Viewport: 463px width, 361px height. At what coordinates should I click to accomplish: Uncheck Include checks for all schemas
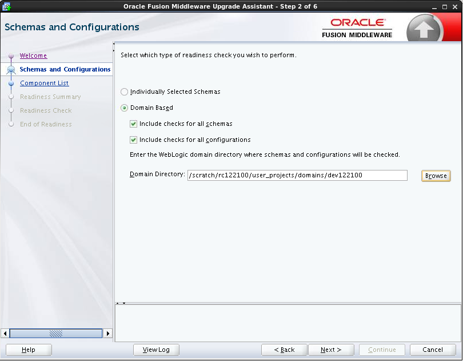[x=133, y=124]
